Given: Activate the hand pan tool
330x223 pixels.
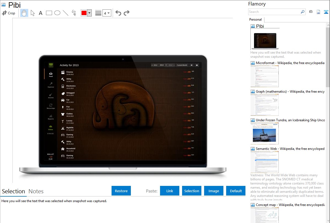Looking at the screenshot, I should coord(24,13).
